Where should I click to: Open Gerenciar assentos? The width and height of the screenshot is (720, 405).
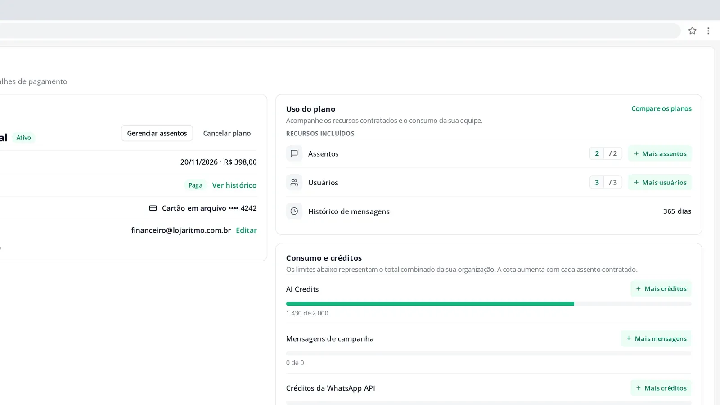[x=157, y=133]
